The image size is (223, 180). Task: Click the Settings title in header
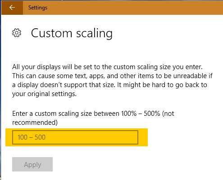(38, 8)
